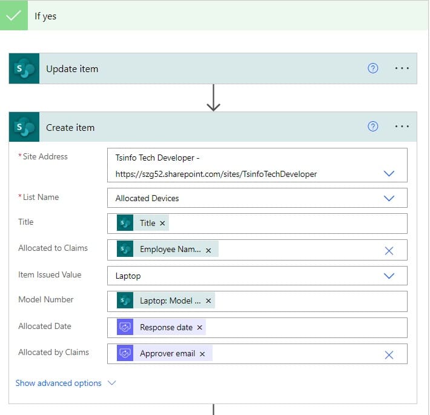This screenshot has width=430, height=415.
Task: Remove the Title dynamic content token
Action: [162, 224]
